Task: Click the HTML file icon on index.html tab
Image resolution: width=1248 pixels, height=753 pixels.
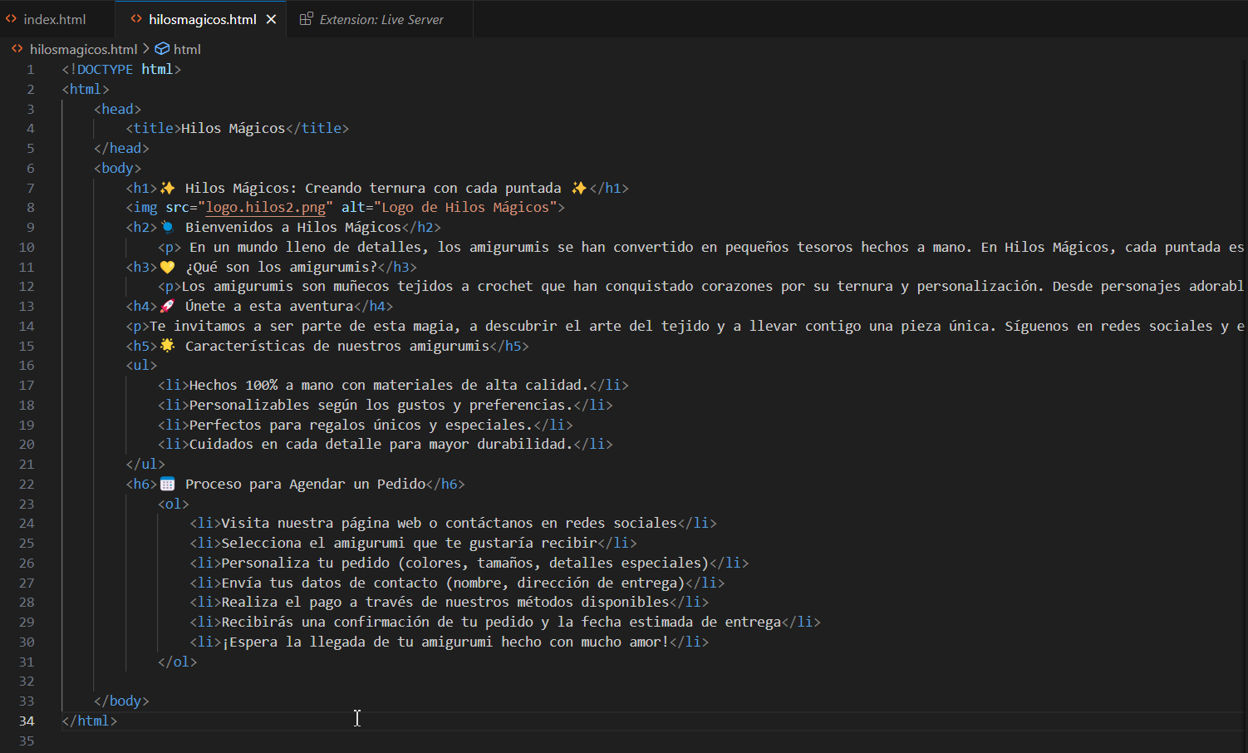Action: 11,19
